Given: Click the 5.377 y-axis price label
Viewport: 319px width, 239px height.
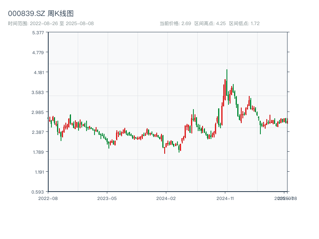Looking at the screenshot, I should coord(38,32).
